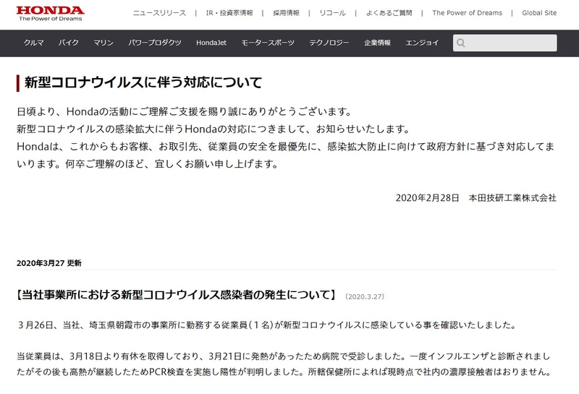Open IR・投資家情報 link

(x=229, y=13)
